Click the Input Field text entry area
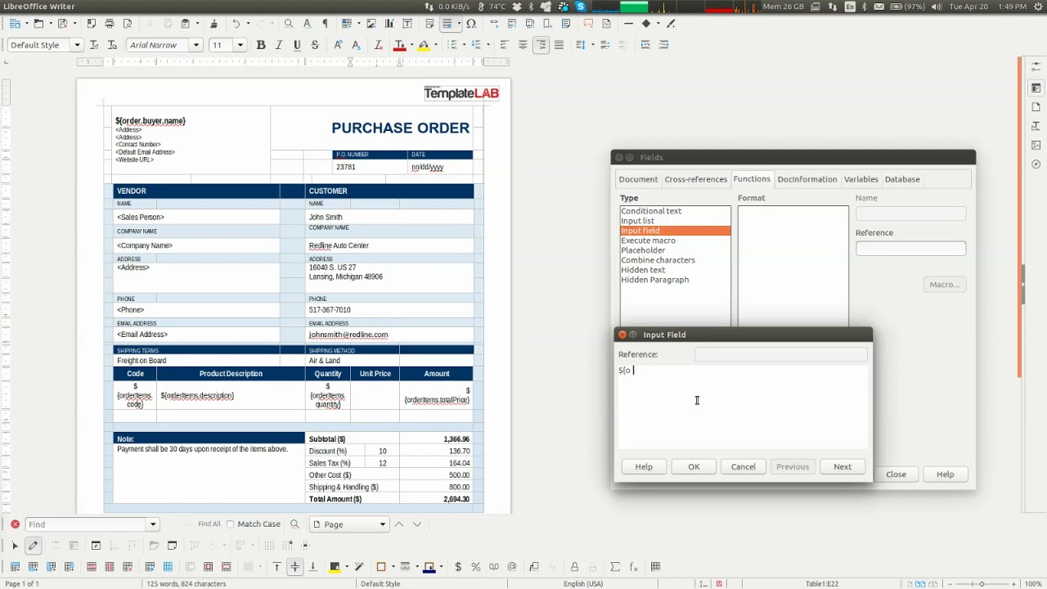The height and width of the screenshot is (589, 1047). point(743,407)
